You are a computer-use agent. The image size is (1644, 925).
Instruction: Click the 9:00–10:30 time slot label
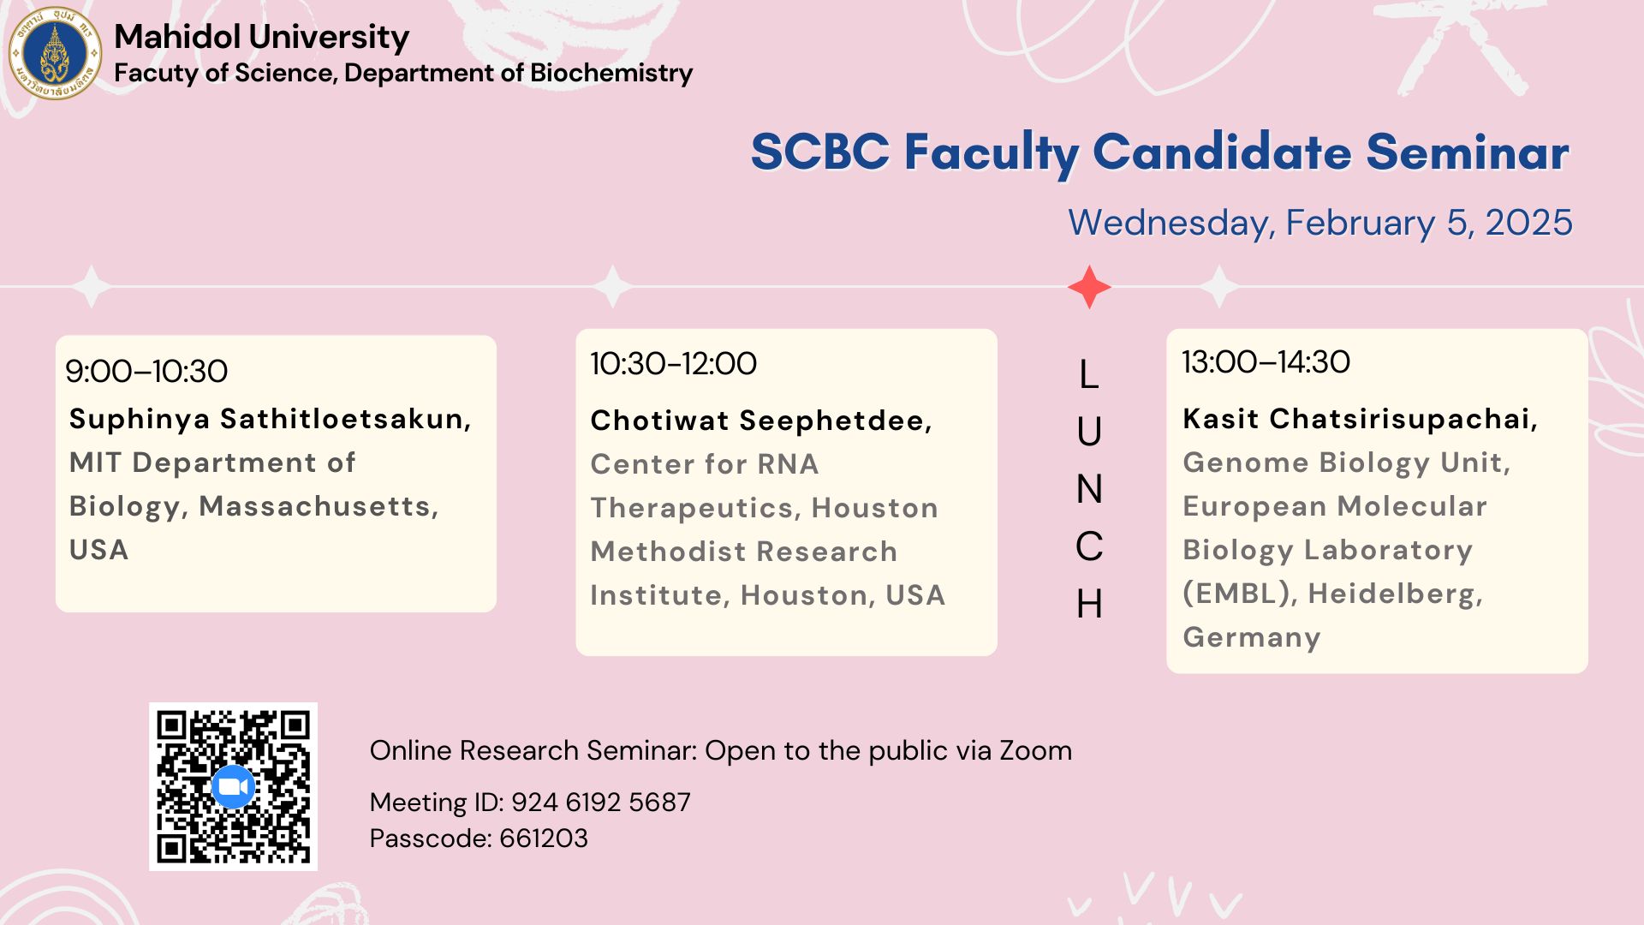[x=146, y=372]
